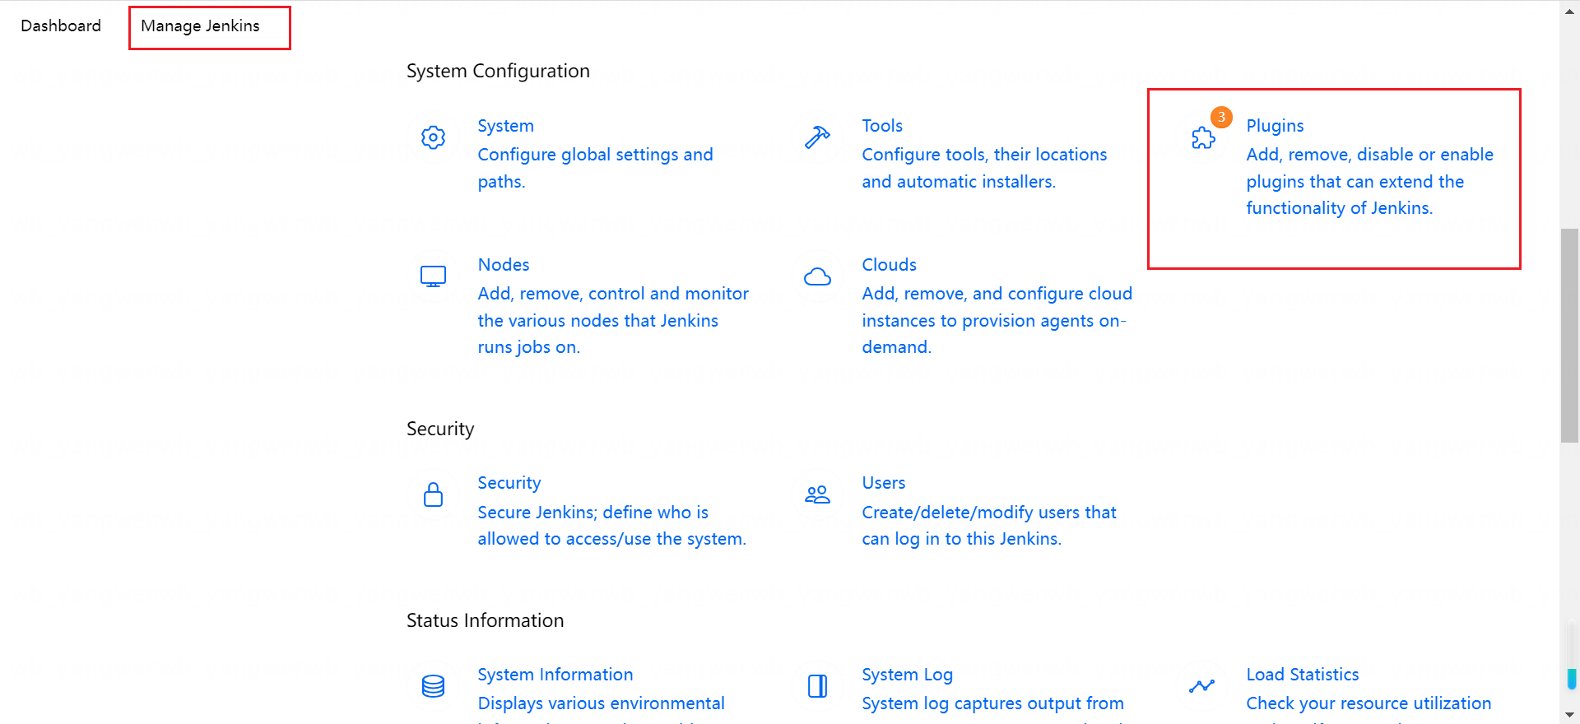
Task: Click 'Secure Jenkins; define who is' description
Action: pyautogui.click(x=592, y=513)
